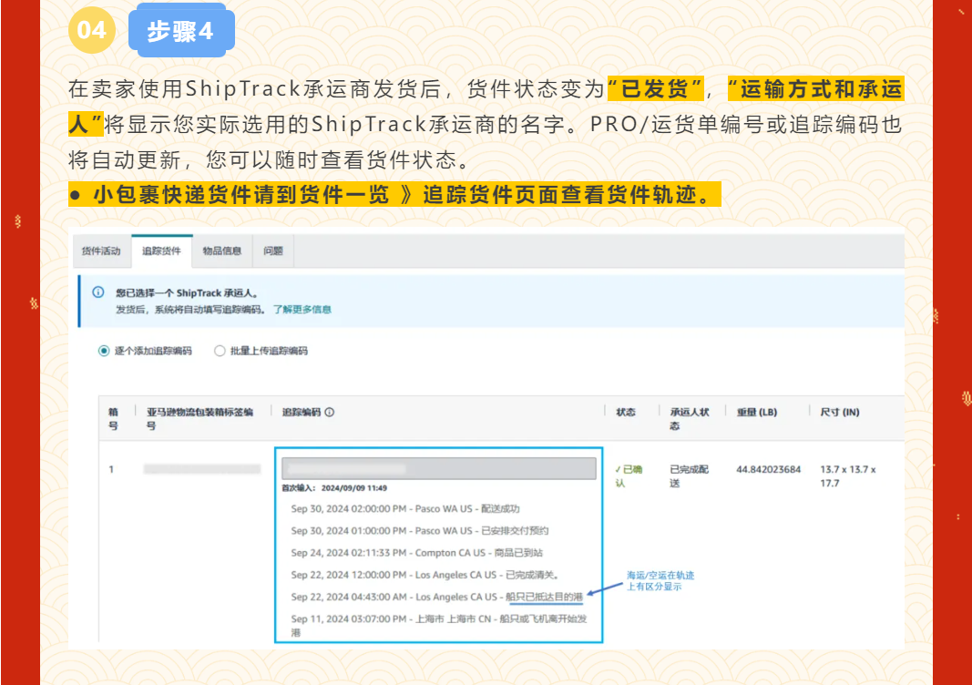Click the 船只已抵达目的港 tracking event
972x685 pixels.
[x=437, y=597]
